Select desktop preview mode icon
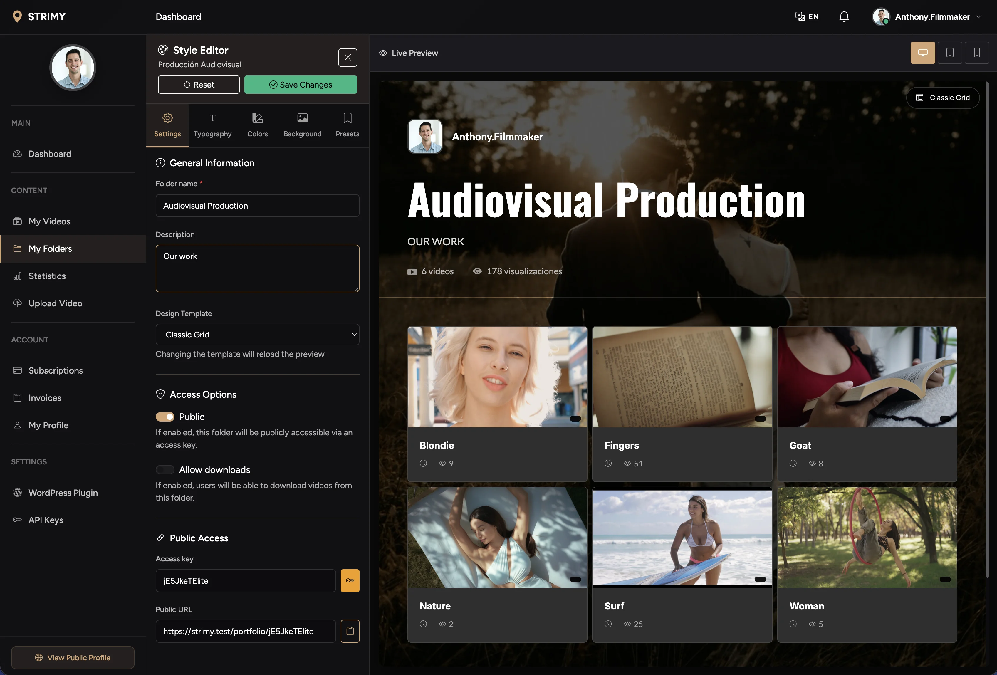The image size is (997, 675). pos(923,52)
